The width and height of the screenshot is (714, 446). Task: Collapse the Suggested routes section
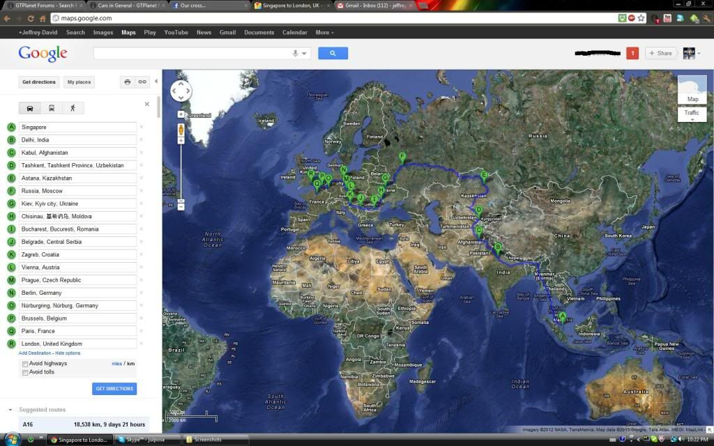point(10,410)
